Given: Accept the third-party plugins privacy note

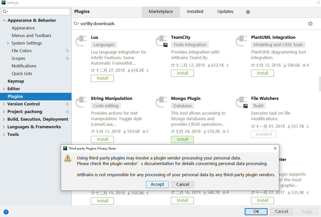Looking at the screenshot, I should 157,184.
